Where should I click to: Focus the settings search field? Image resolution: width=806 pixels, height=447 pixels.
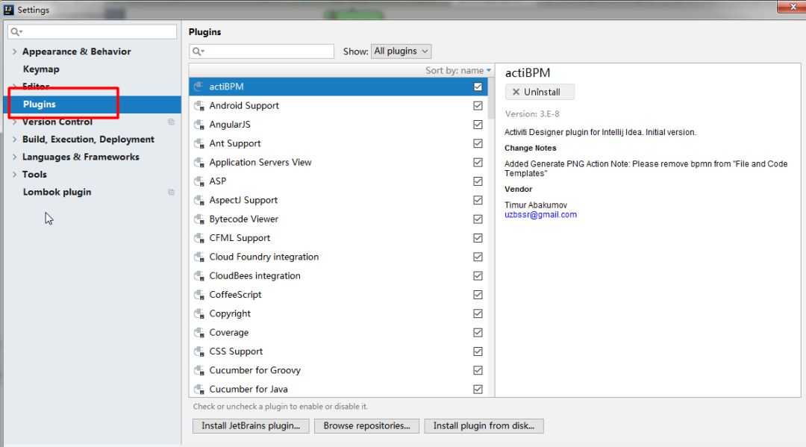click(92, 32)
